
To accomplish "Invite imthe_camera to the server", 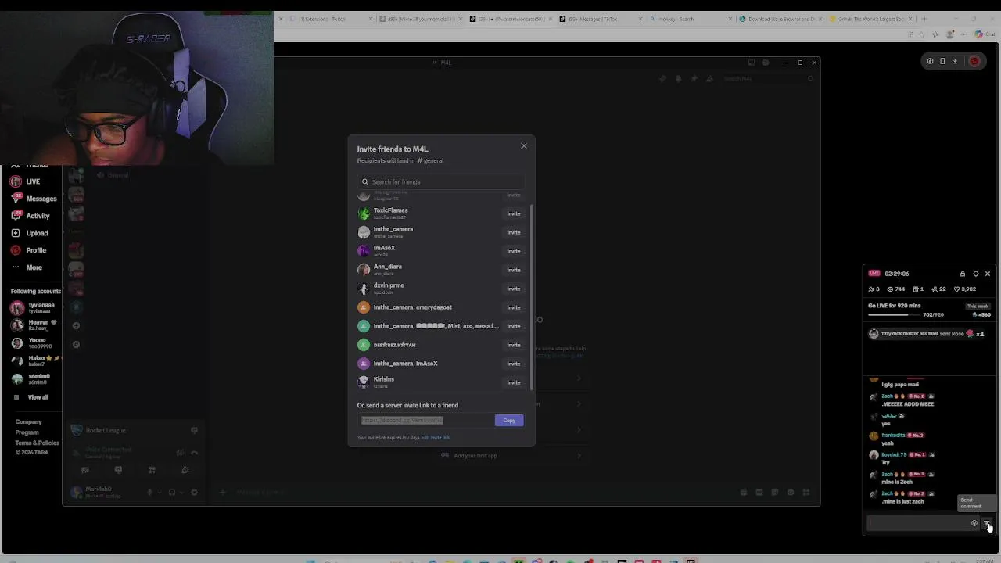I will [513, 232].
